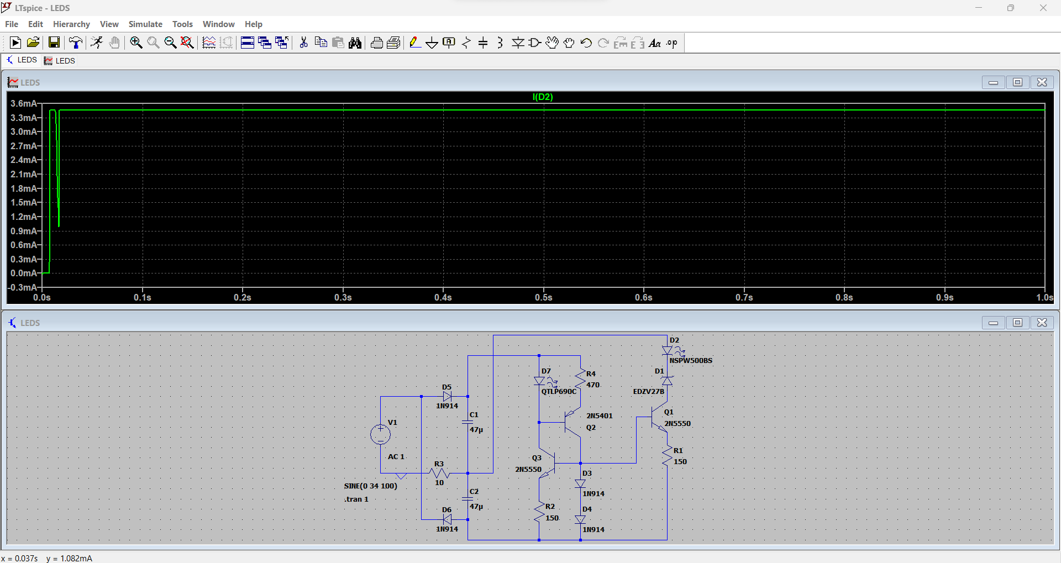This screenshot has width=1061, height=563.
Task: Click the C1 capacitor label
Action: [x=474, y=415]
